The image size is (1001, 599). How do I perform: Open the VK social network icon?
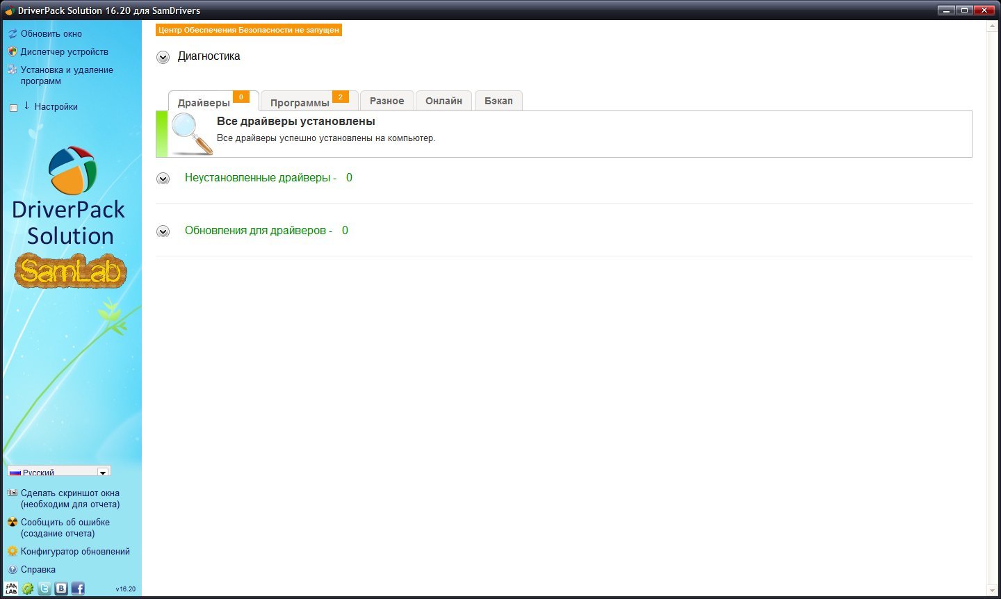[x=61, y=589]
